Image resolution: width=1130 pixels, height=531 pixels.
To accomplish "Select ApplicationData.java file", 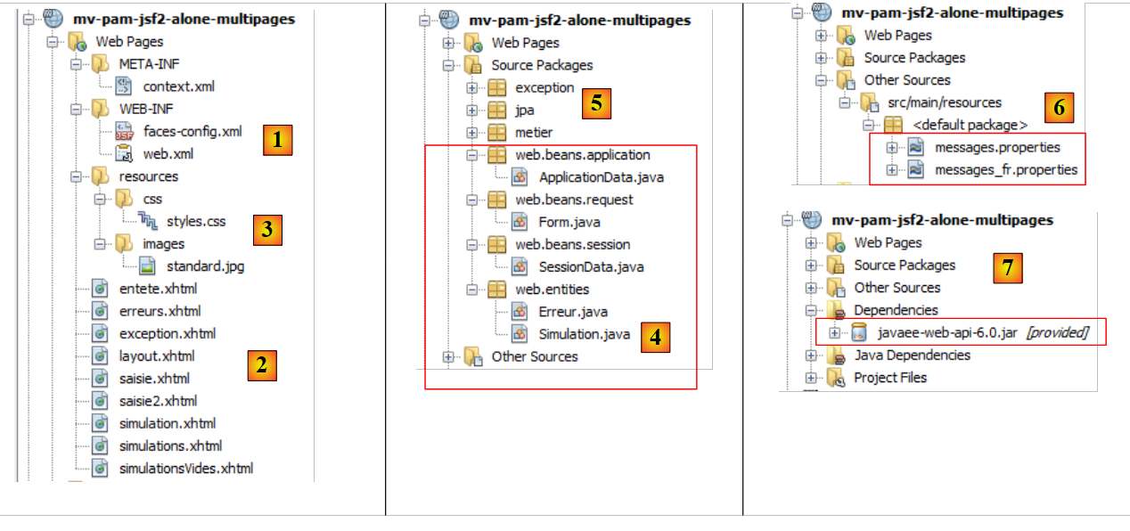I will [601, 177].
